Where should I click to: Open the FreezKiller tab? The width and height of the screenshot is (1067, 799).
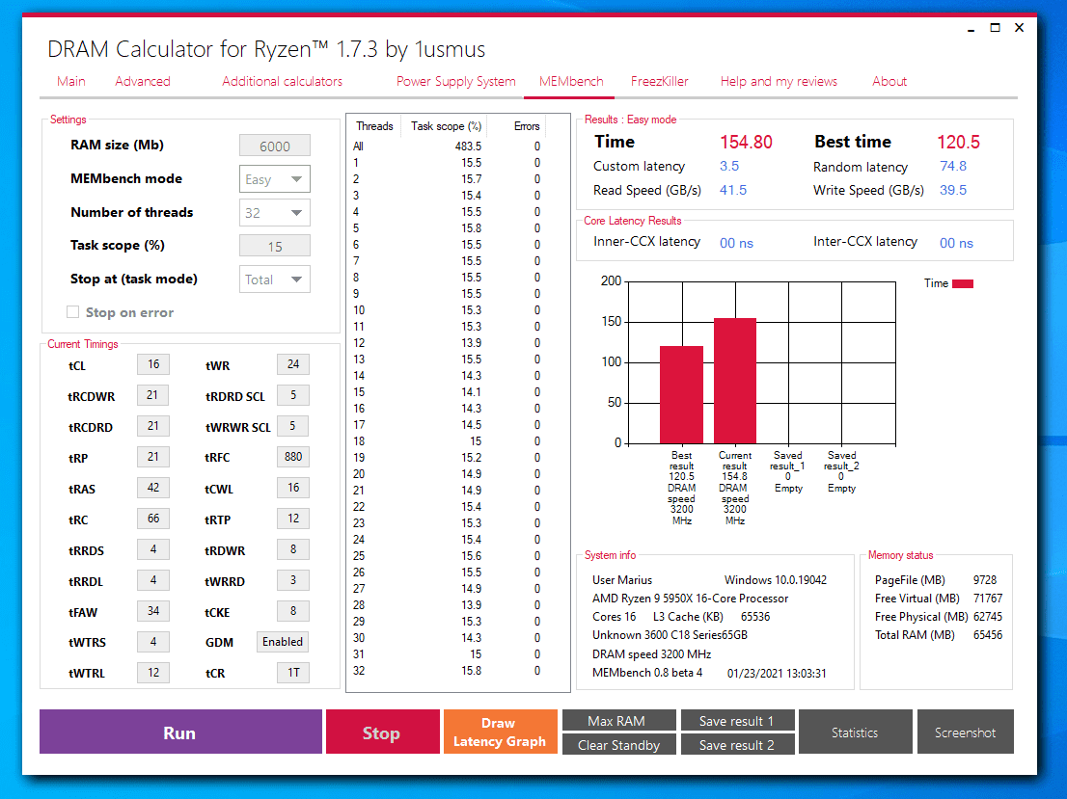click(659, 82)
